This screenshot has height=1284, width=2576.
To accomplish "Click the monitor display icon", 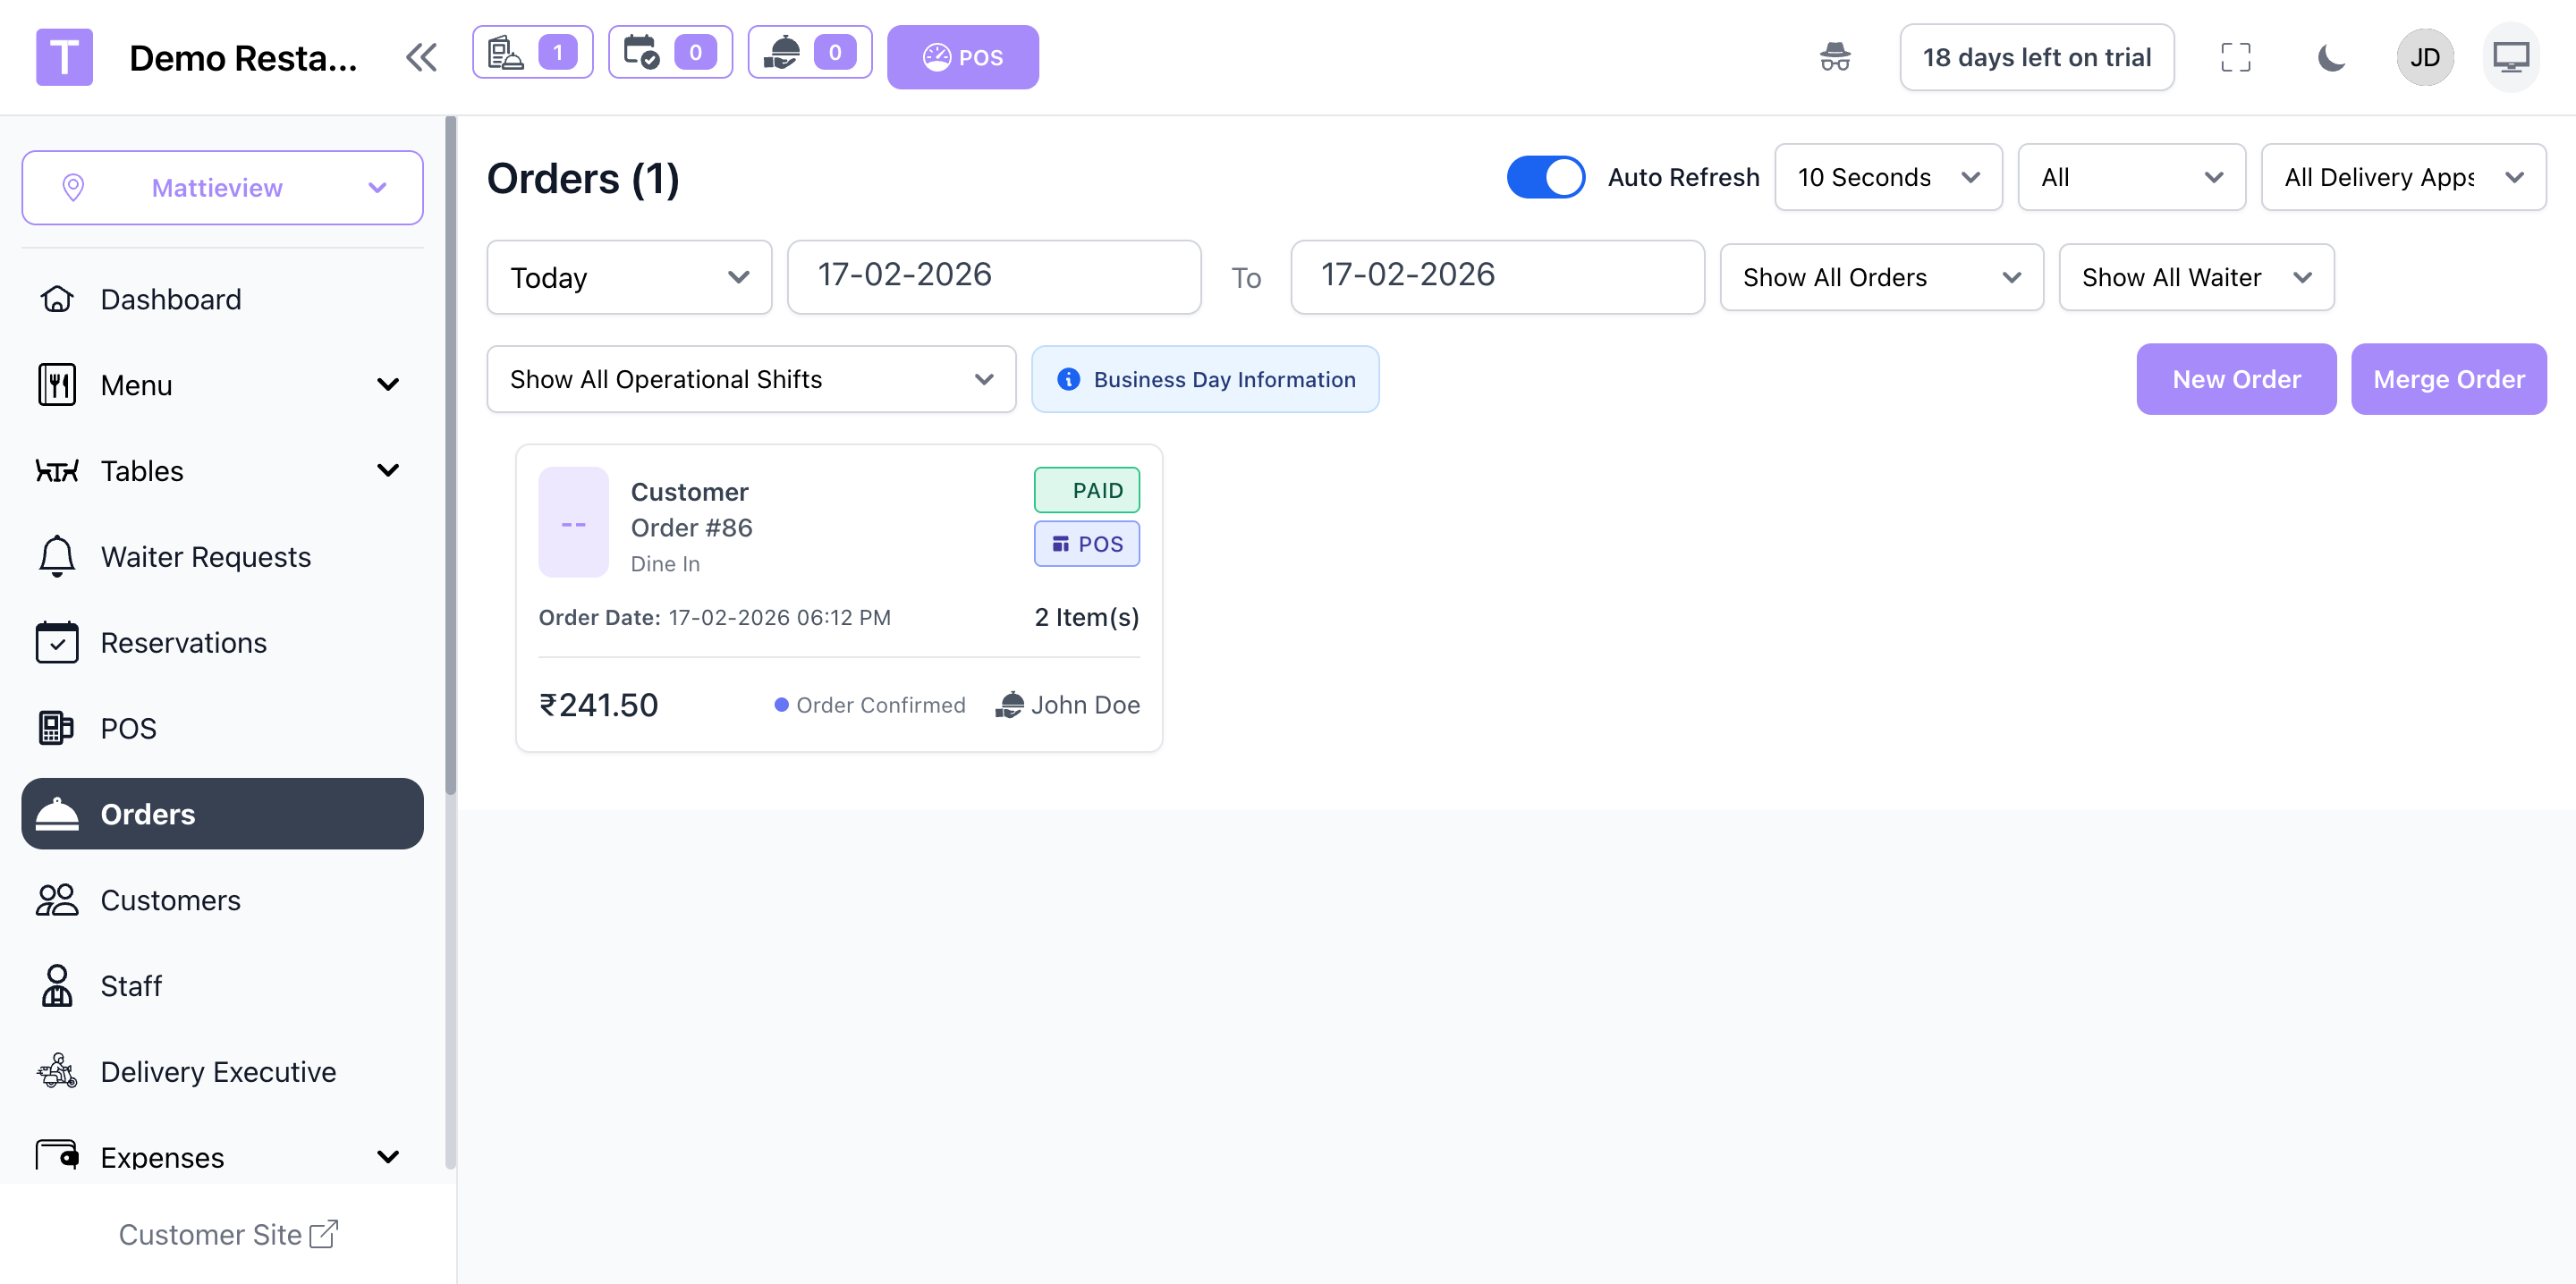I will click(2510, 57).
